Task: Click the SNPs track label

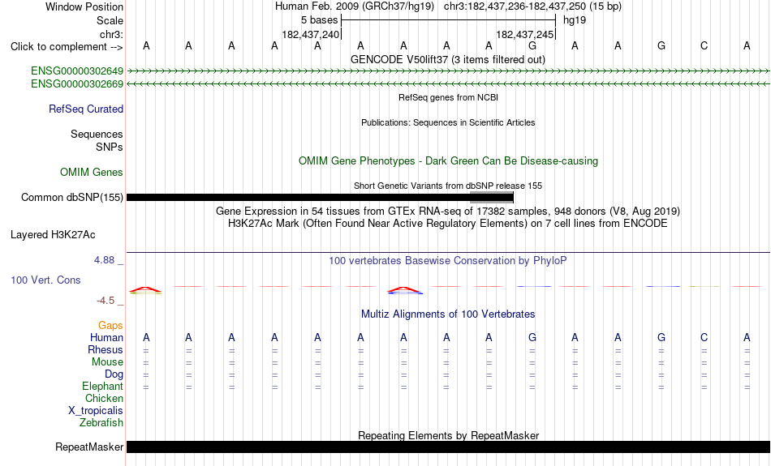Action: pos(110,147)
